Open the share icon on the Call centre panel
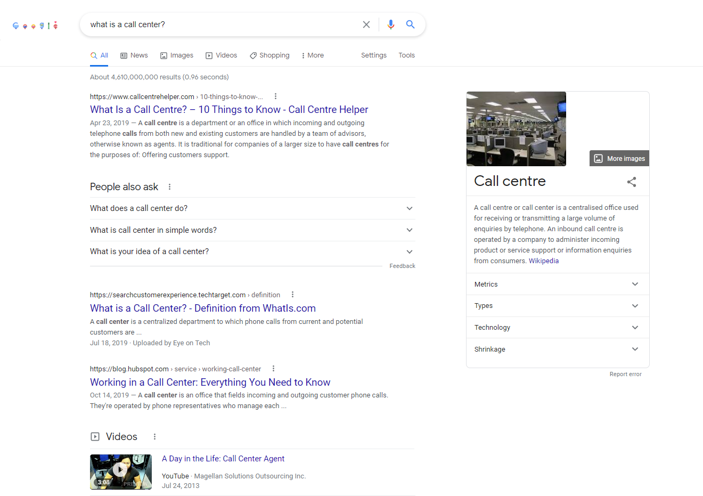The width and height of the screenshot is (703, 496). point(632,182)
